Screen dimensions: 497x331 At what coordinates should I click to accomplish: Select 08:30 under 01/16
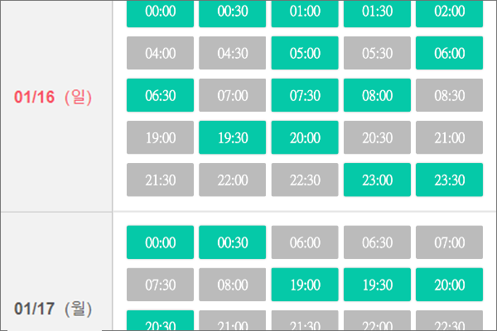[448, 95]
